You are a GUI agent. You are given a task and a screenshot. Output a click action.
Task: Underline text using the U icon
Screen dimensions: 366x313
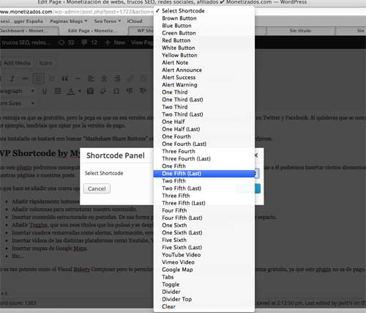(x=44, y=91)
